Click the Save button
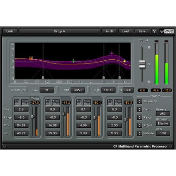176x176 pixels. [142, 31]
